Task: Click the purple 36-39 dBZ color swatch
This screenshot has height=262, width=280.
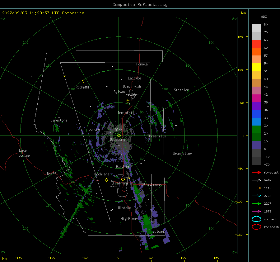Action: (x=256, y=106)
